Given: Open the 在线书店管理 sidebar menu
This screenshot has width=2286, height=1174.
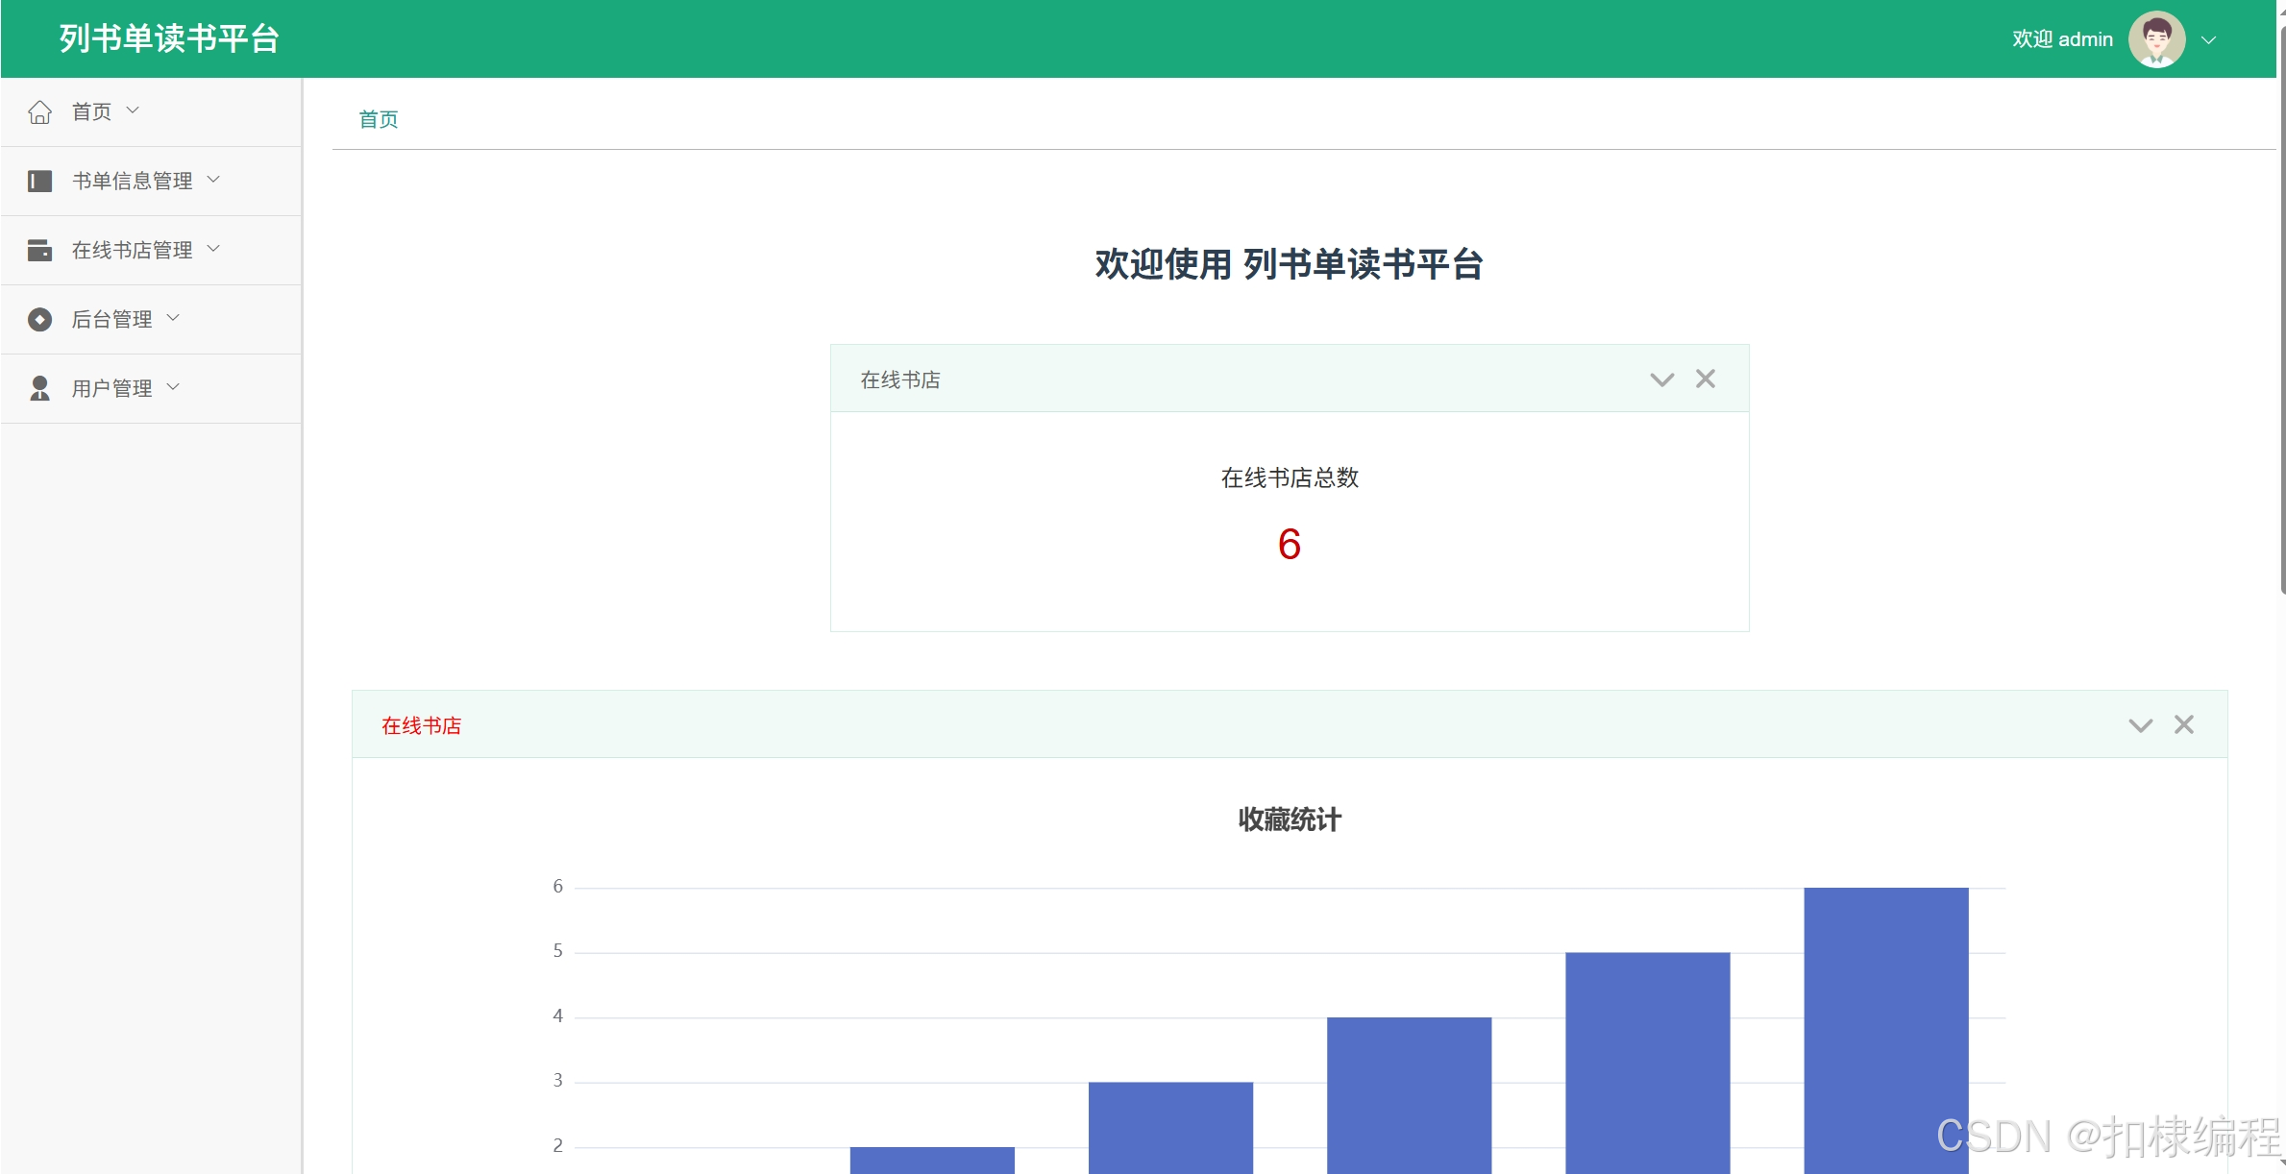Looking at the screenshot, I should pyautogui.click(x=133, y=251).
